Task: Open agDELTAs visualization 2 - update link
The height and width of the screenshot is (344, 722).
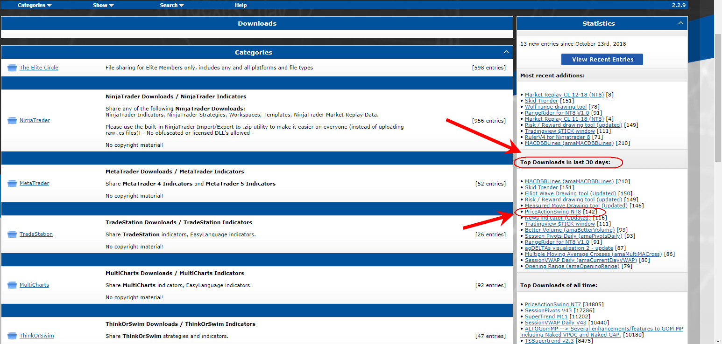Action: tap(569, 248)
